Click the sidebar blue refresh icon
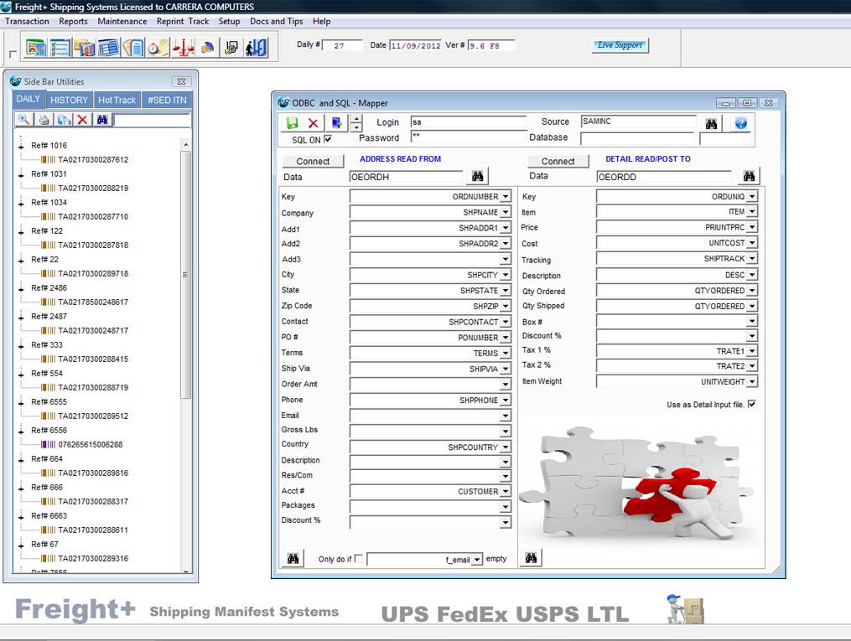 click(x=64, y=119)
